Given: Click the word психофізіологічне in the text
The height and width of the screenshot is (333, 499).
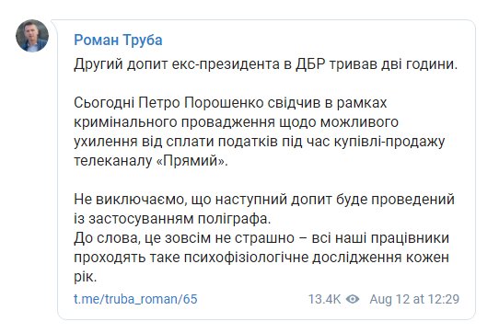Looking at the screenshot, I should (247, 258).
